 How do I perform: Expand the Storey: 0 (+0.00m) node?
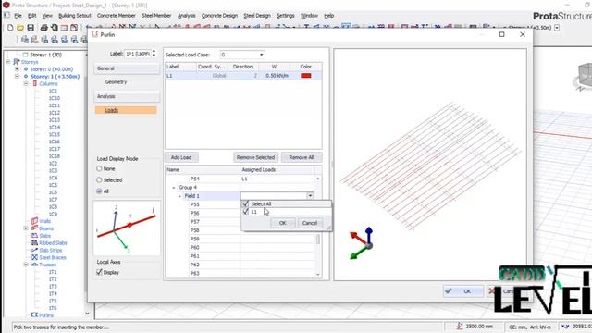[x=17, y=69]
